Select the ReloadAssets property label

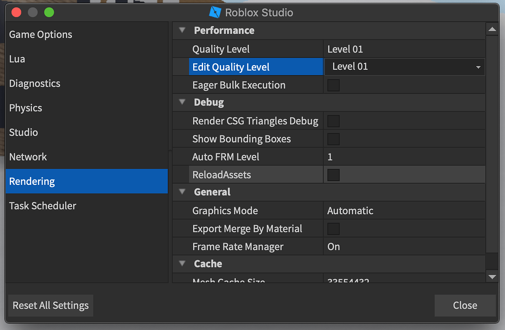(221, 175)
